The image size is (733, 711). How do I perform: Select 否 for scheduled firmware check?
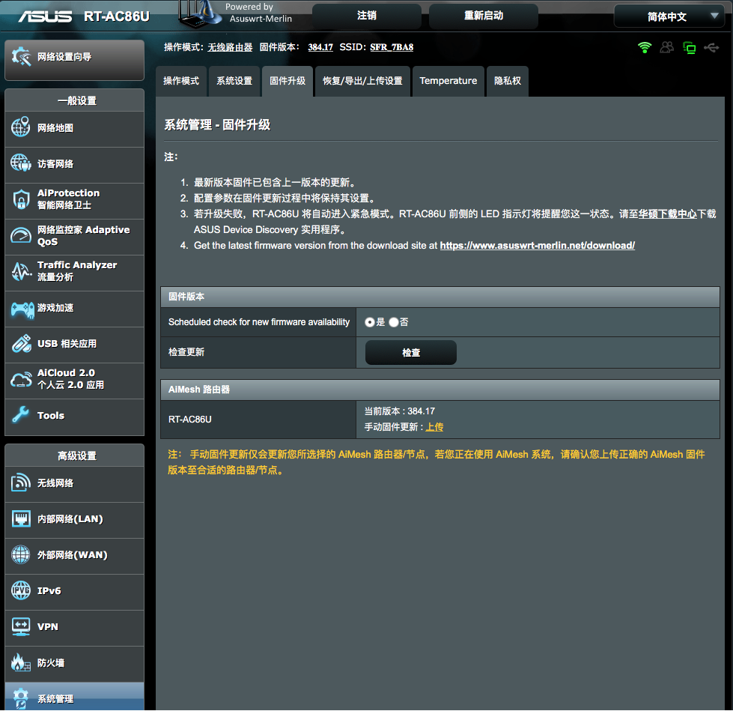[x=394, y=322]
